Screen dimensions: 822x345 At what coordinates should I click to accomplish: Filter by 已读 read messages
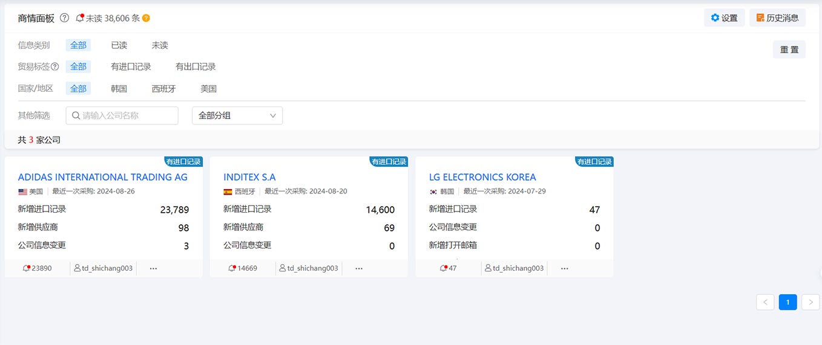[x=119, y=45]
